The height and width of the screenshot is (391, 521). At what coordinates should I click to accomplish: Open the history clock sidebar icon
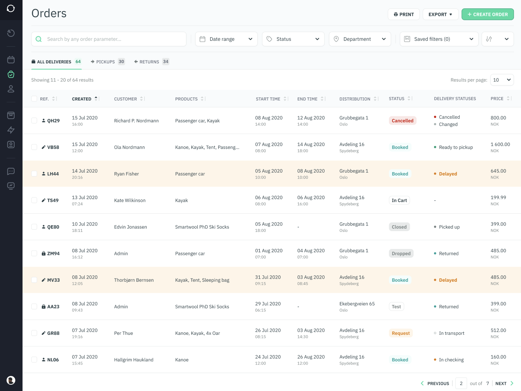point(11,33)
